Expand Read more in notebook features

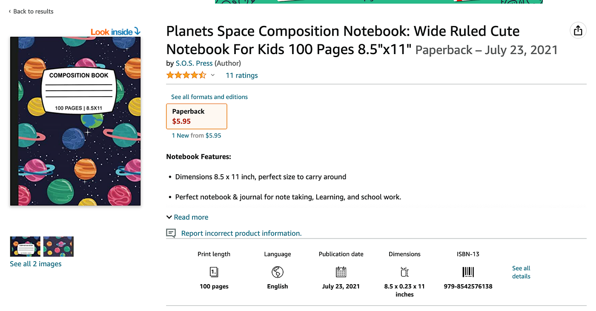click(x=187, y=217)
